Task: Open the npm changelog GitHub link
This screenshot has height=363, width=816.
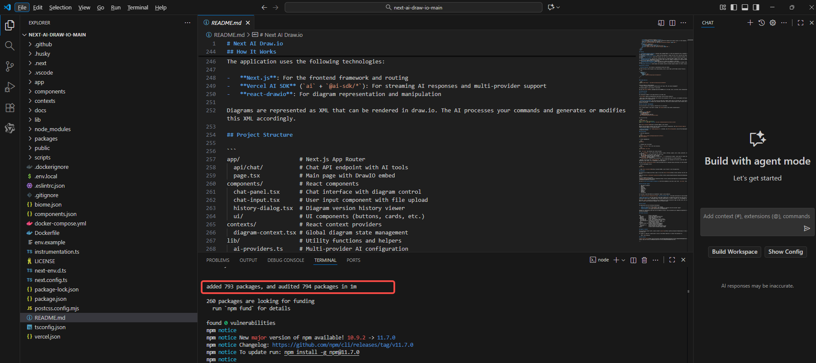Action: pyautogui.click(x=343, y=345)
